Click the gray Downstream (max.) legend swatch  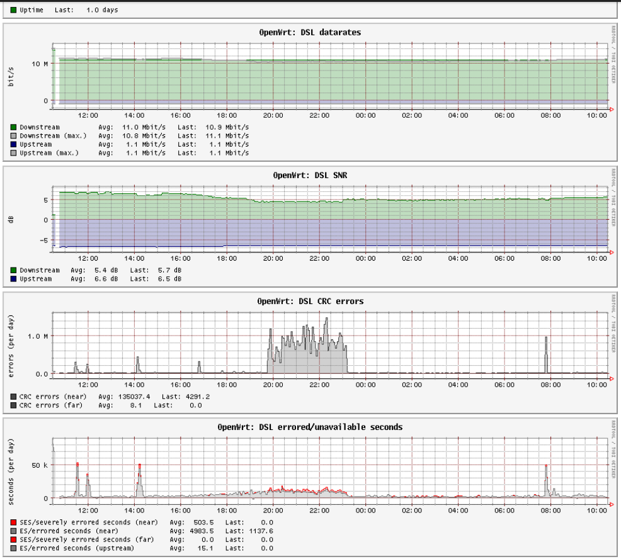pyautogui.click(x=13, y=136)
